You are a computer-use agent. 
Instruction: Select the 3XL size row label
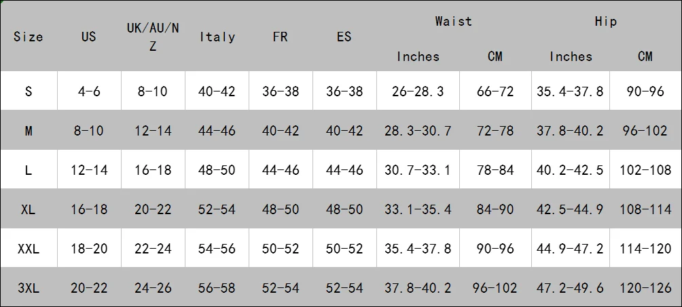pos(29,288)
